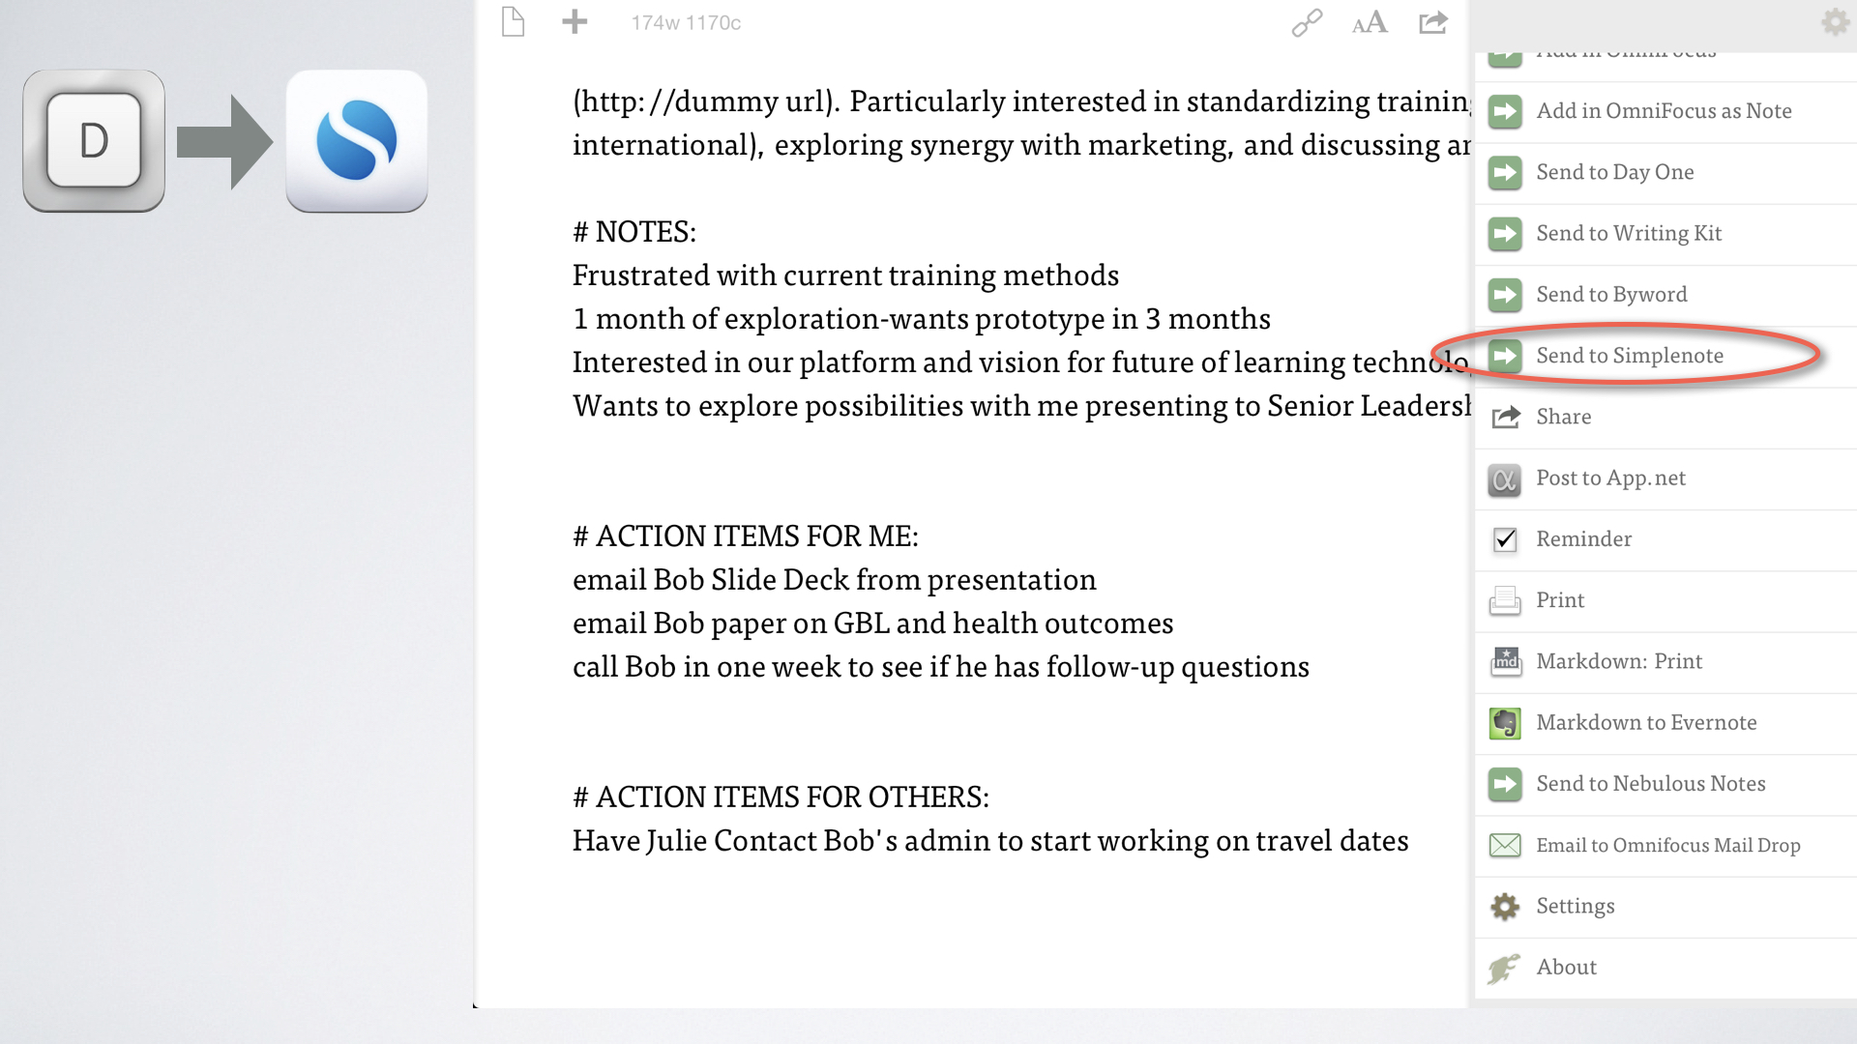Select Send to Writing Kit link
This screenshot has height=1044, width=1857.
tap(1630, 231)
